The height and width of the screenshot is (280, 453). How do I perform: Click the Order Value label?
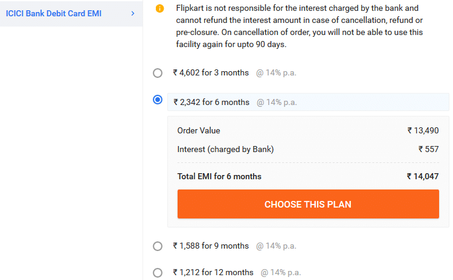pos(199,131)
